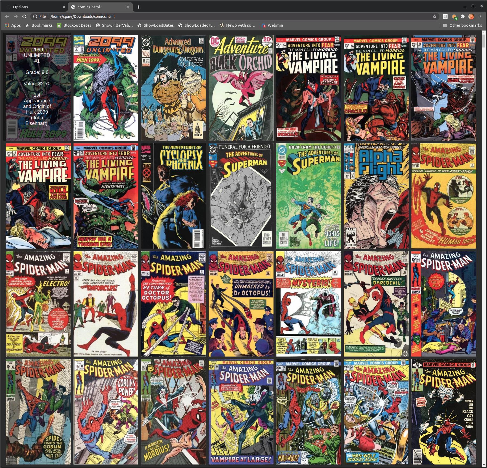Open the site info icon in address bar

tap(35, 16)
